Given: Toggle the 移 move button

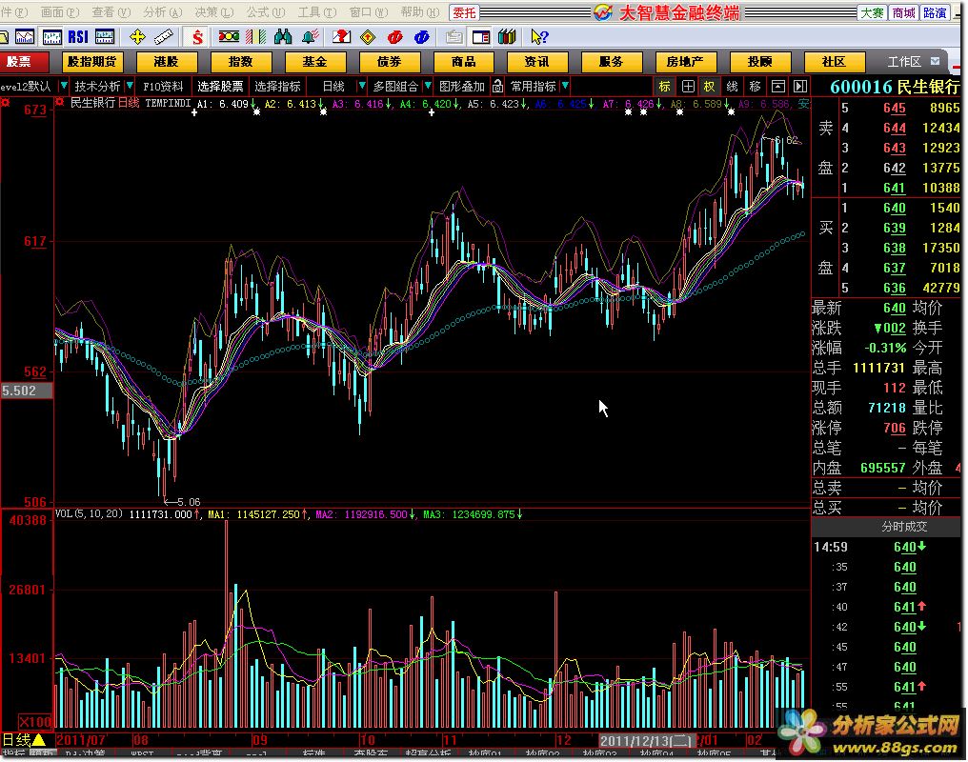Looking at the screenshot, I should (755, 87).
